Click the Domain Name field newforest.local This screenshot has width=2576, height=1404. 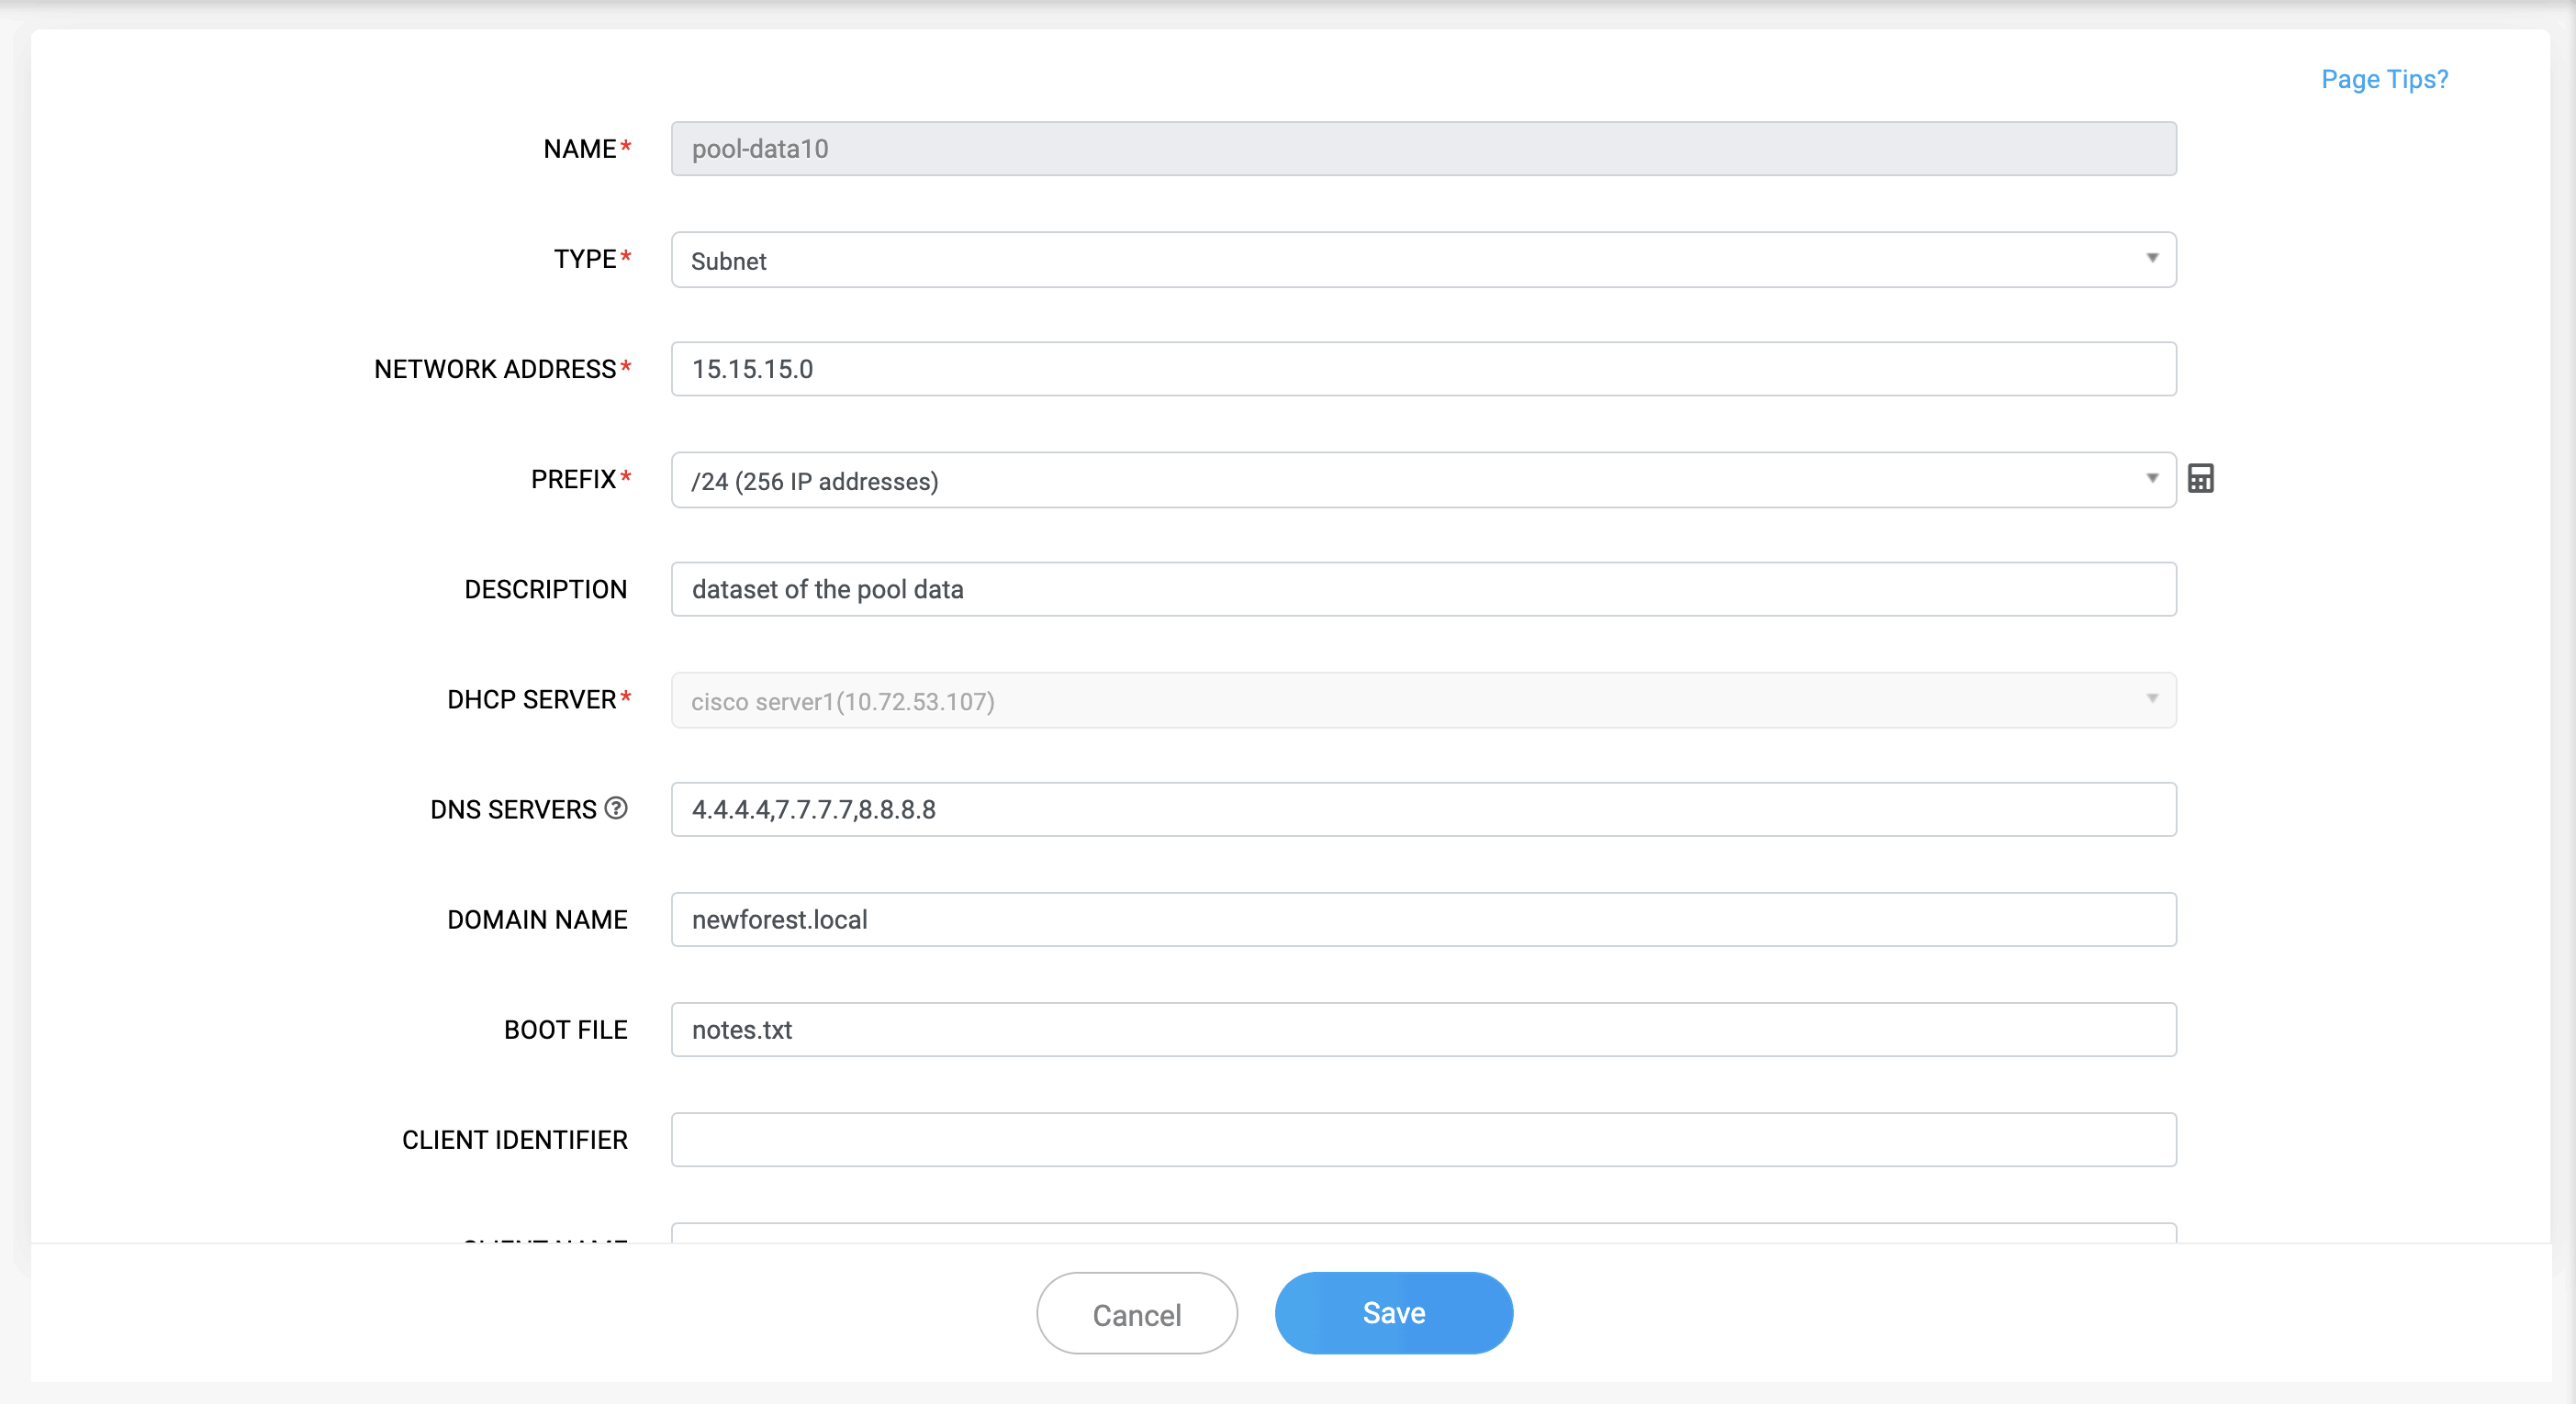coord(1422,919)
